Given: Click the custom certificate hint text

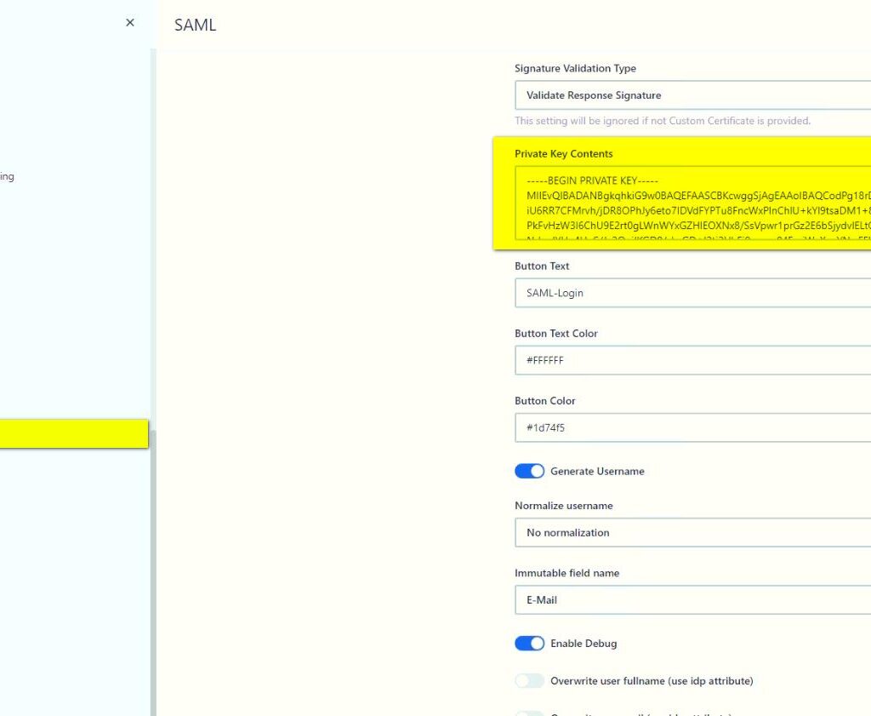Looking at the screenshot, I should click(663, 121).
